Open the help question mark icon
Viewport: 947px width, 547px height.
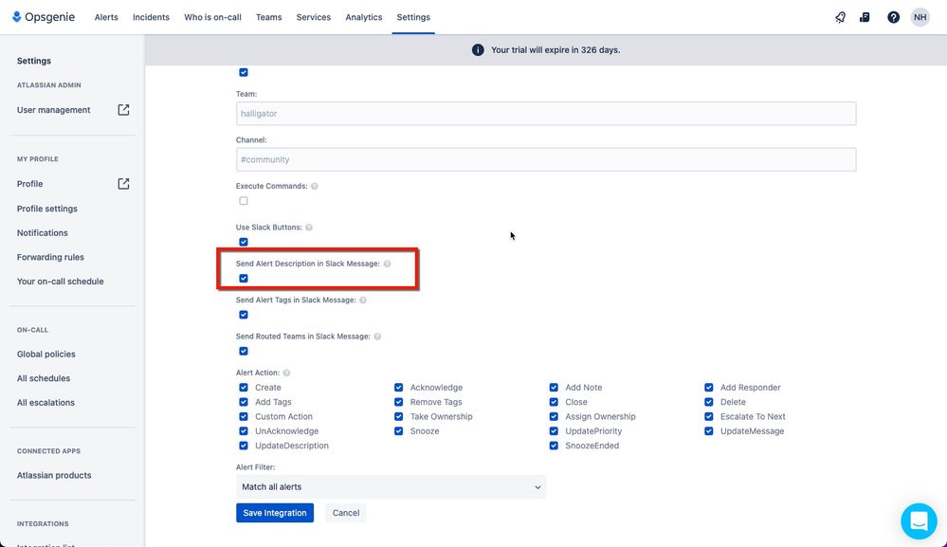(893, 17)
